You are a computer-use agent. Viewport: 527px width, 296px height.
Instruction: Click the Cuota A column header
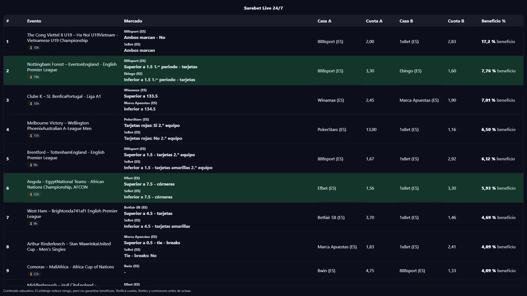click(374, 21)
